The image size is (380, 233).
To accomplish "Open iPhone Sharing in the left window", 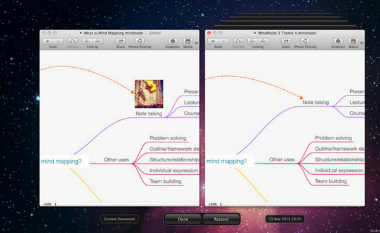I will [x=139, y=41].
